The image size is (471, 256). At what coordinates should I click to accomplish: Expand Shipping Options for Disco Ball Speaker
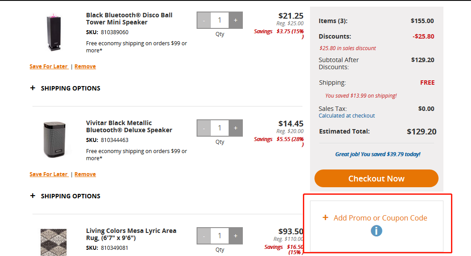click(x=65, y=88)
